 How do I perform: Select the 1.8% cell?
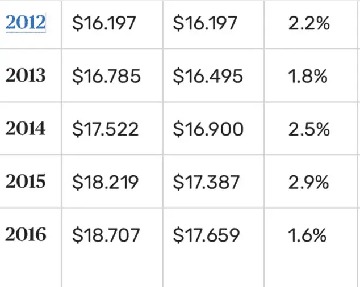tap(308, 77)
